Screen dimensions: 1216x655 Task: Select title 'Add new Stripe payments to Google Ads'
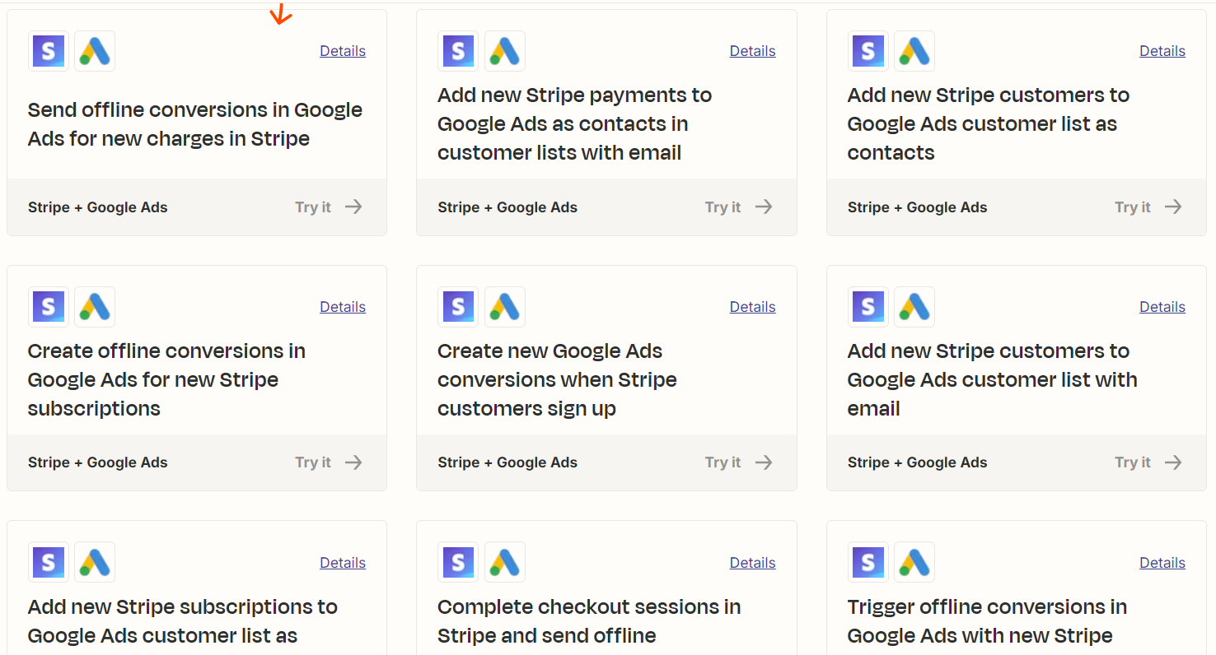(575, 124)
